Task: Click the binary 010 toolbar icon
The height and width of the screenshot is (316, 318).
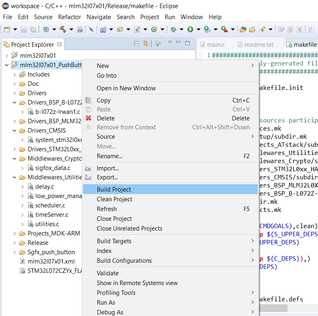Action: tap(80, 29)
